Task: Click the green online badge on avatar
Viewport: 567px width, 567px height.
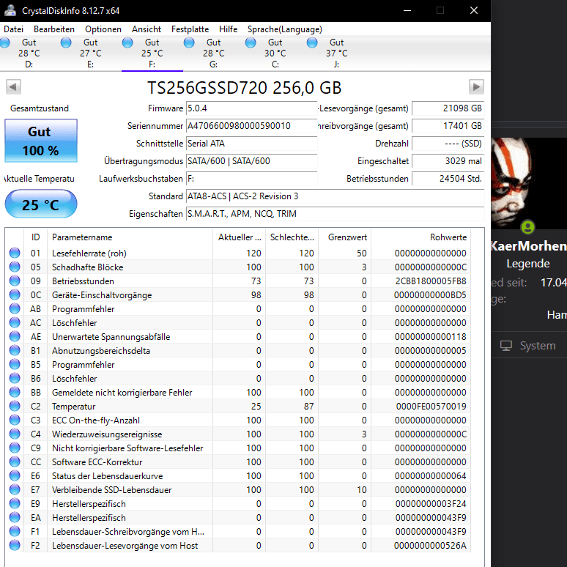Action: point(528,227)
